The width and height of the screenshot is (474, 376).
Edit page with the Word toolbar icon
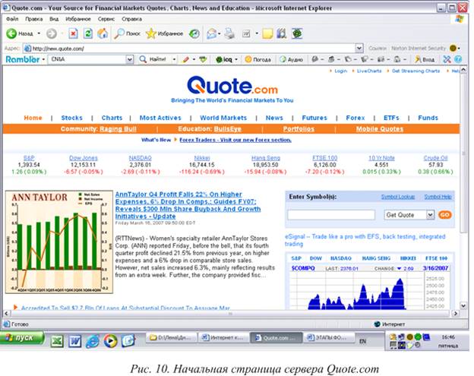[246, 33]
